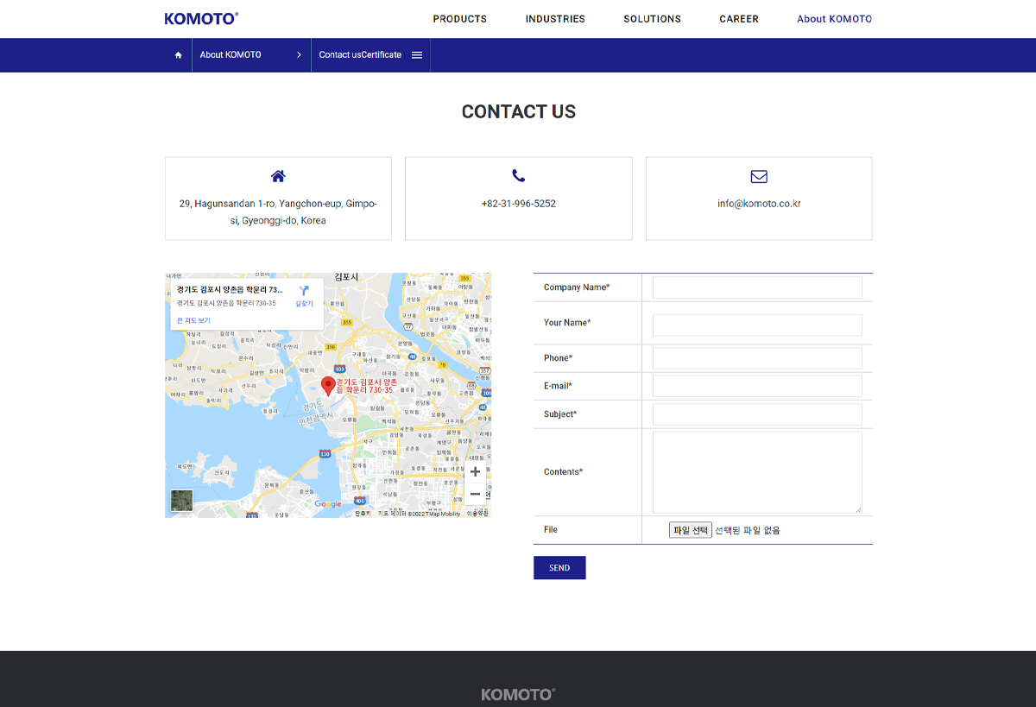Click info@komoto.co.kr email address
1036x707 pixels.
point(759,204)
